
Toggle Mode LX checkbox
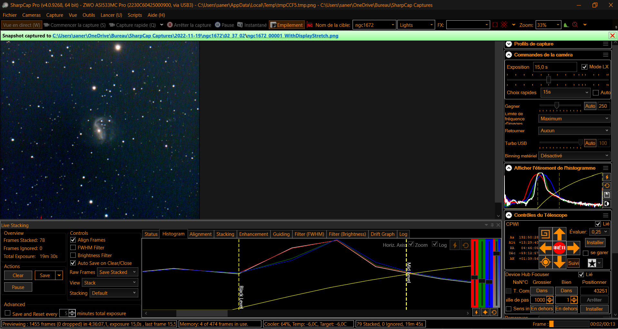pos(584,67)
